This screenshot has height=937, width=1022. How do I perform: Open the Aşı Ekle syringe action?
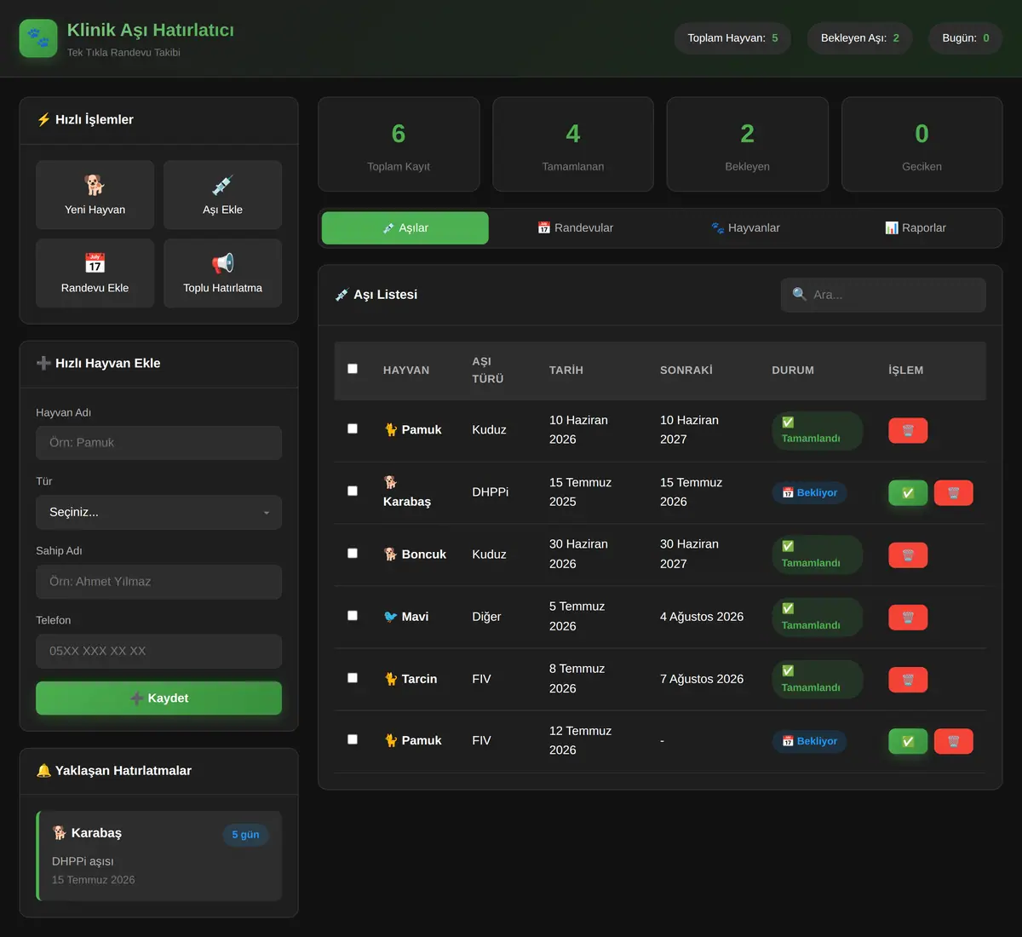(222, 195)
